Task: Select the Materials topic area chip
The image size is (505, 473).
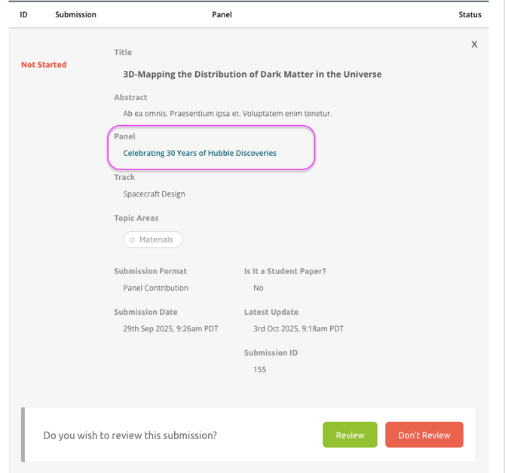Action: (153, 240)
